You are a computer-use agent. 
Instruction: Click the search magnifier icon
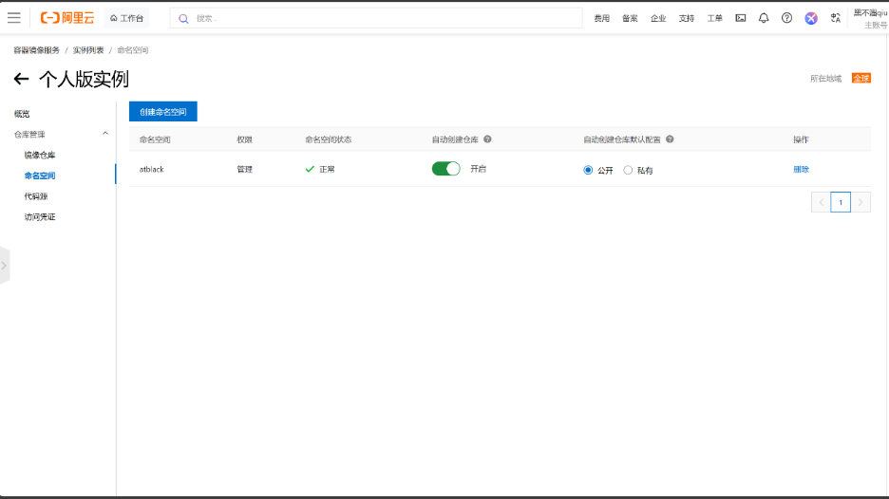pos(183,19)
